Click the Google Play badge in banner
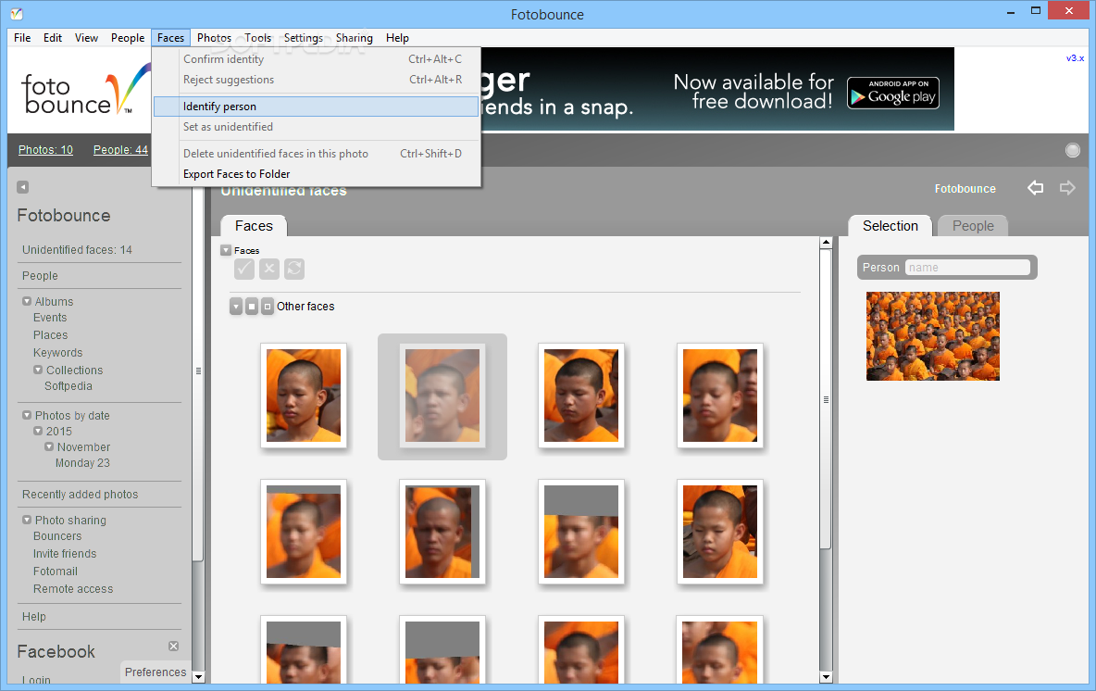This screenshot has width=1096, height=691. tap(892, 93)
